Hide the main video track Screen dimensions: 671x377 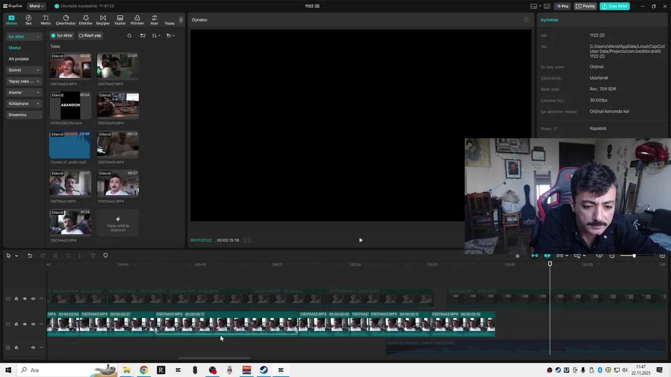coord(25,324)
